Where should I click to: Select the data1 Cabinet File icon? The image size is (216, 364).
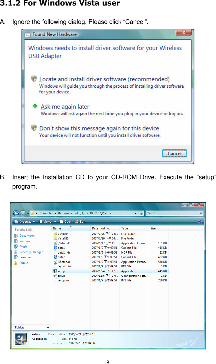click(x=55, y=248)
